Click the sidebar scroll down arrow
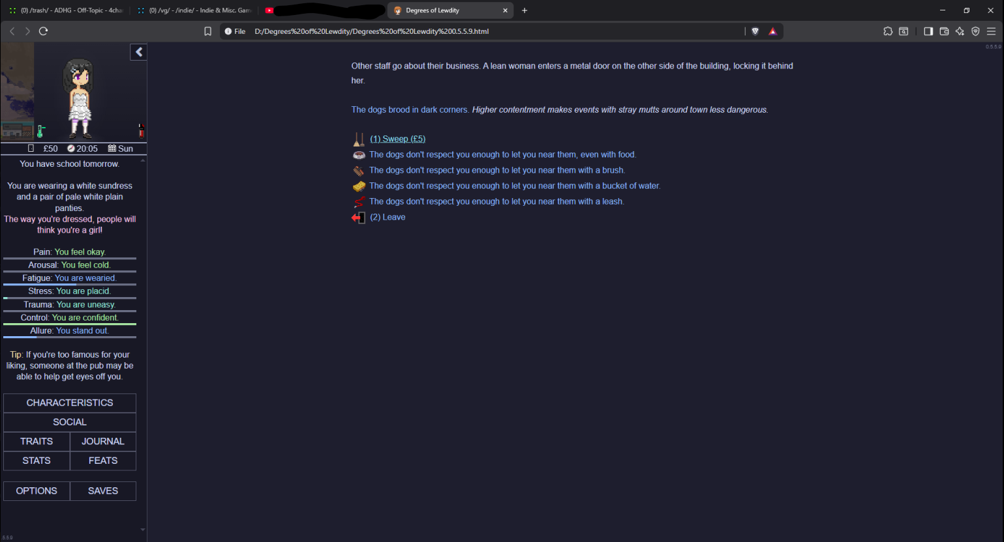This screenshot has width=1004, height=542. (143, 530)
